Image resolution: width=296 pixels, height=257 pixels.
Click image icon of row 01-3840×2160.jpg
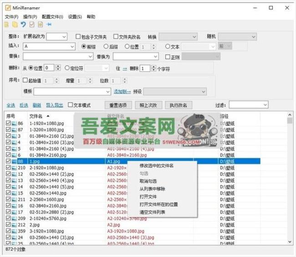coord(14,155)
